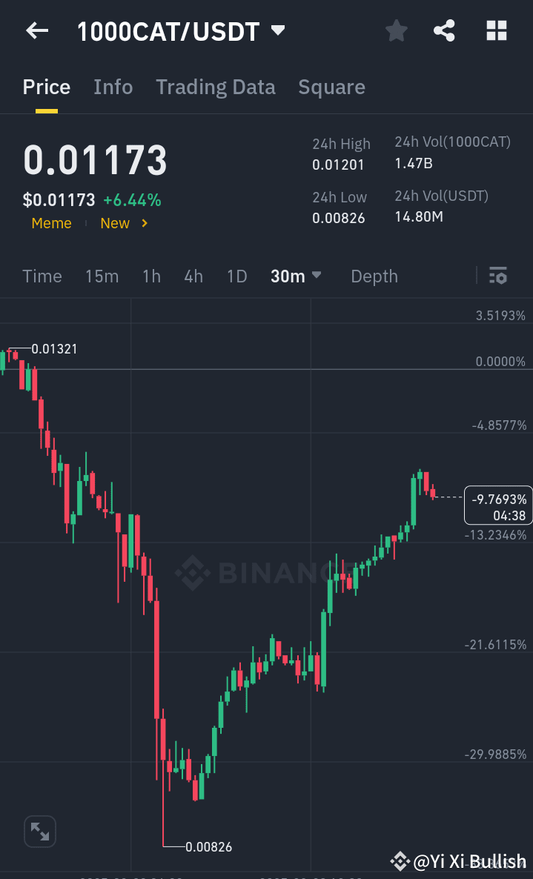Viewport: 533px width, 879px height.
Task: Open the grid view panel icon top right
Action: pos(495,30)
